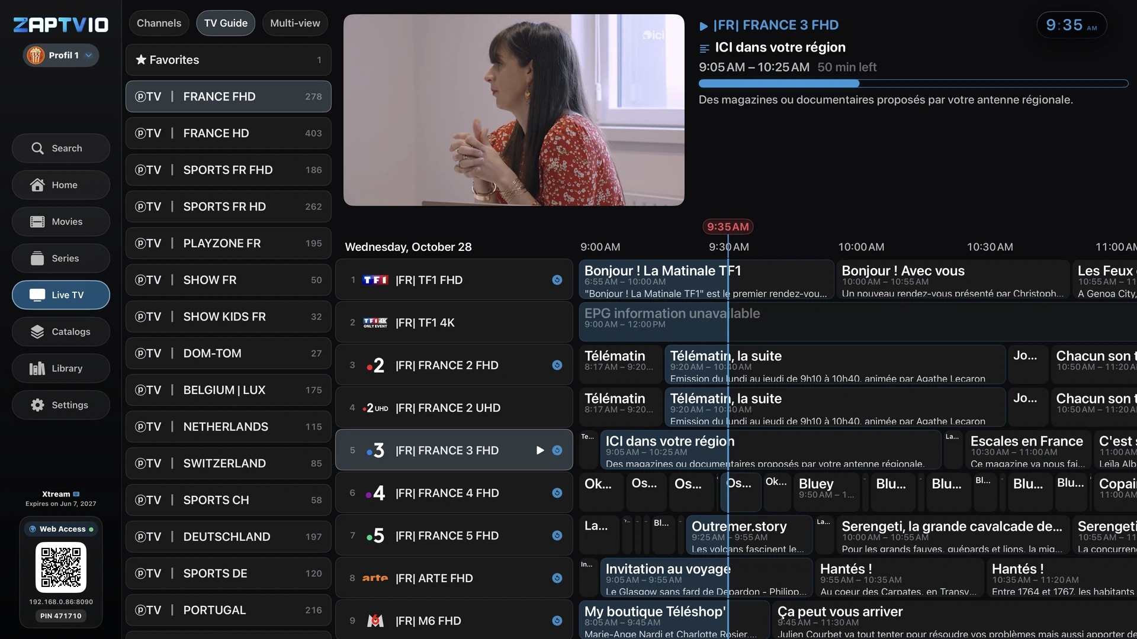Open Bonjour ! Avec vous programme
The width and height of the screenshot is (1137, 639).
coord(953,280)
